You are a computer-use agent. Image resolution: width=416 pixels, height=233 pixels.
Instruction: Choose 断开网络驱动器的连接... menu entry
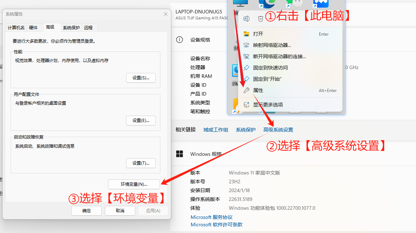290,56
